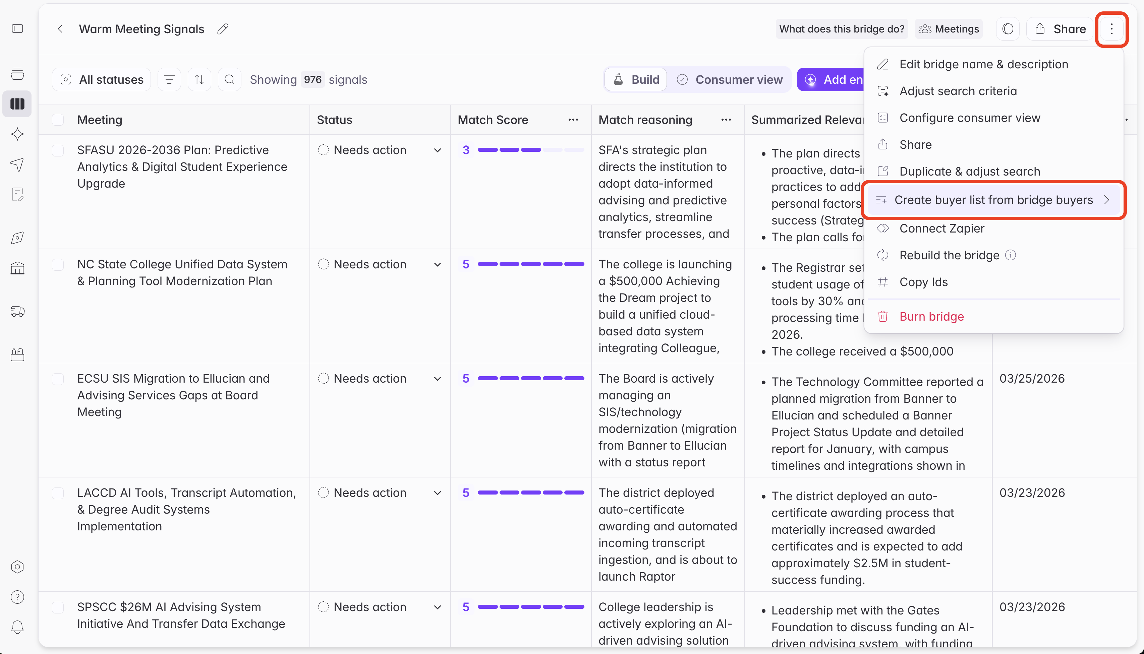Switch to Build mode
The width and height of the screenshot is (1144, 654).
click(636, 79)
